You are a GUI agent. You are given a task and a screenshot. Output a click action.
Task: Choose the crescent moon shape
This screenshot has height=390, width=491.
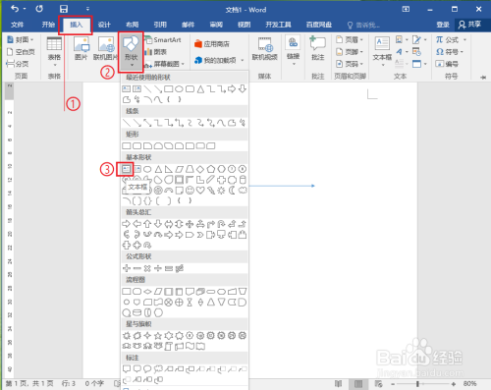coord(232,191)
